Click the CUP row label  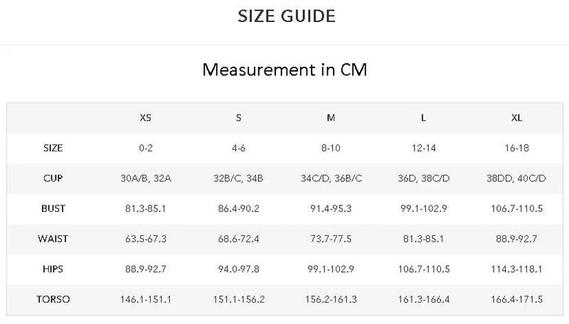point(53,178)
